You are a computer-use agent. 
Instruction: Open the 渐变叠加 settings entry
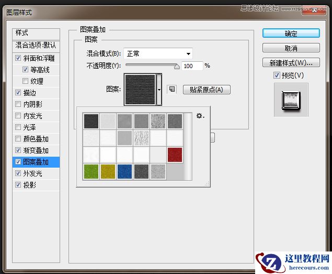(36, 150)
